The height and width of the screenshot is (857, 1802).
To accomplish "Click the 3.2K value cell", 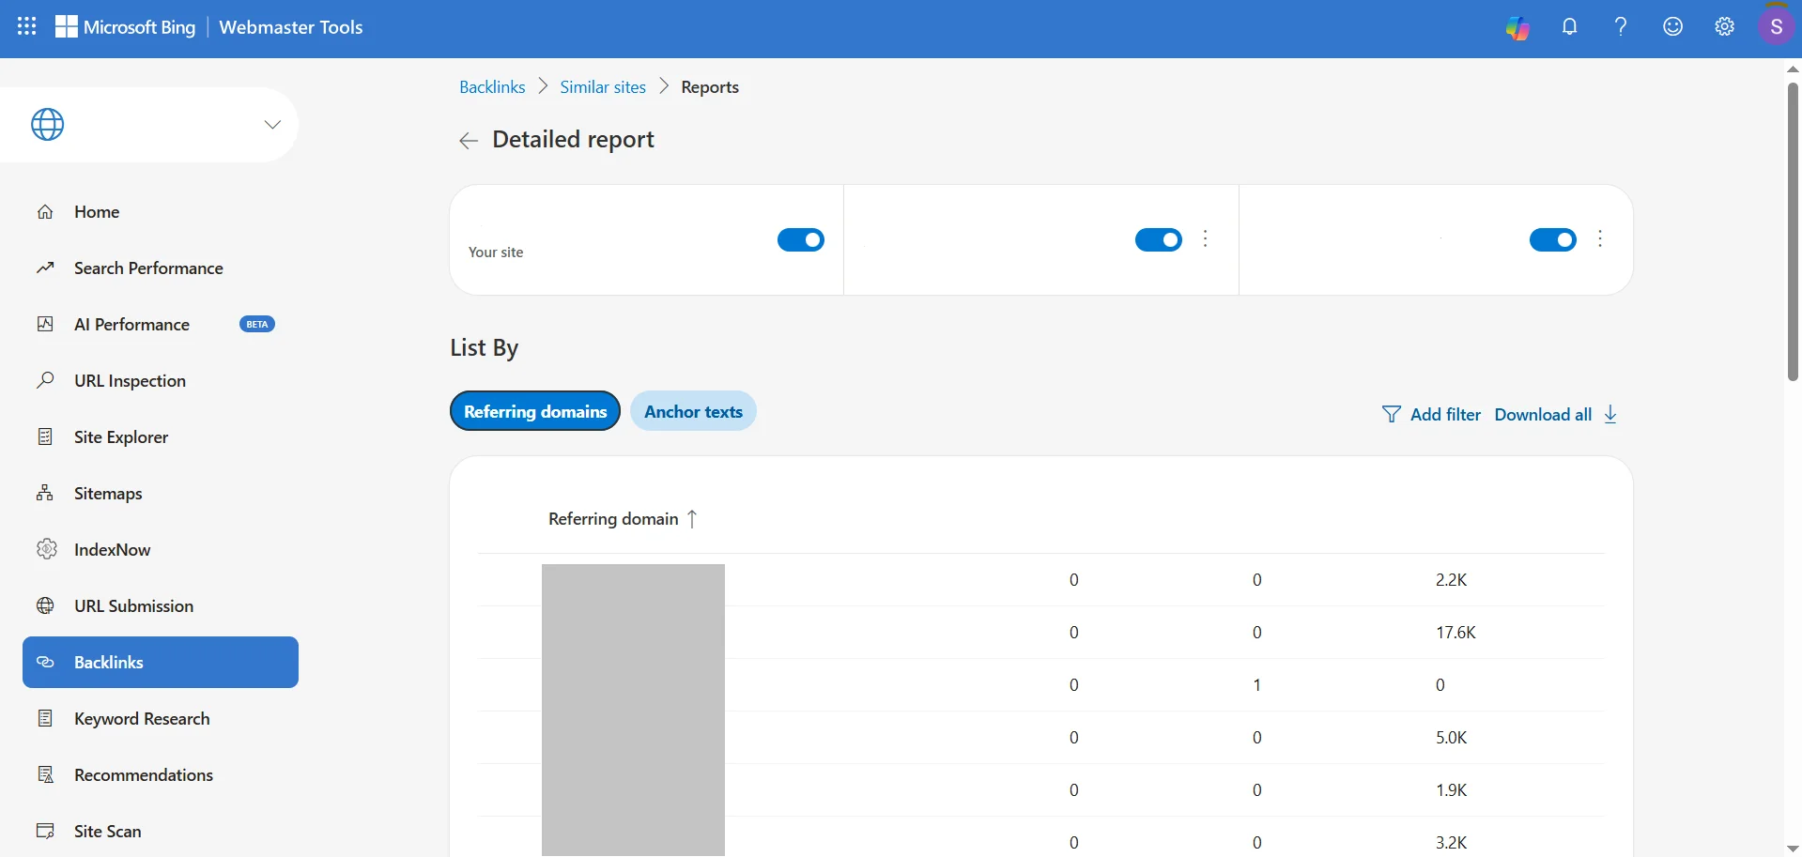I will click(x=1451, y=843).
